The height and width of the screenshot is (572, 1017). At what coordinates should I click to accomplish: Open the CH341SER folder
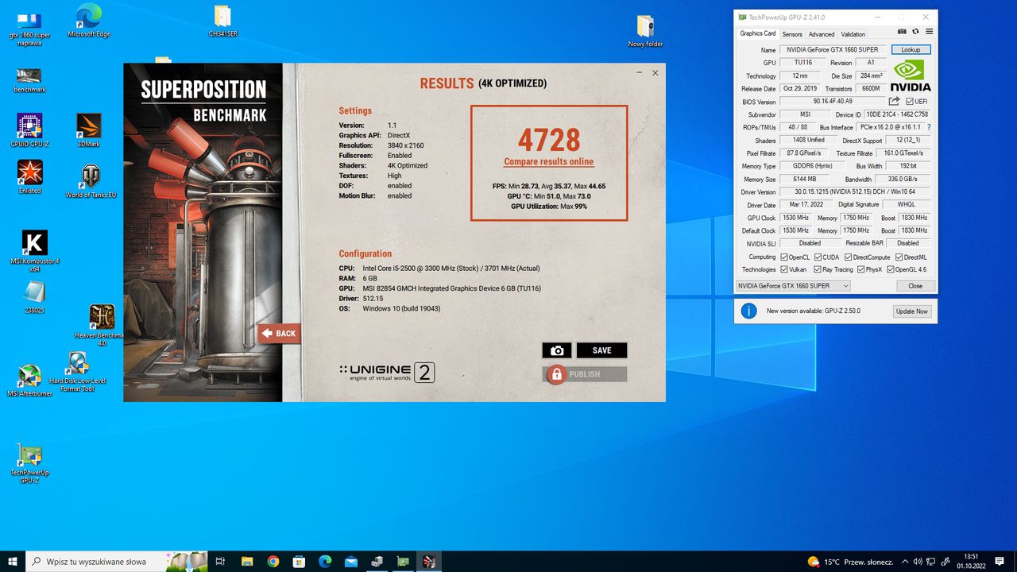click(223, 21)
